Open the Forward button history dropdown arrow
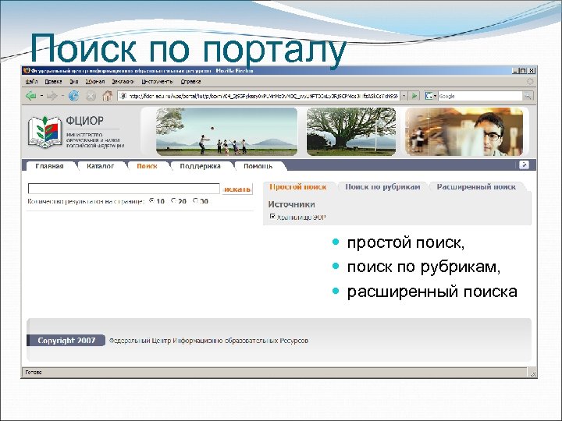The width and height of the screenshot is (562, 421). tap(62, 96)
